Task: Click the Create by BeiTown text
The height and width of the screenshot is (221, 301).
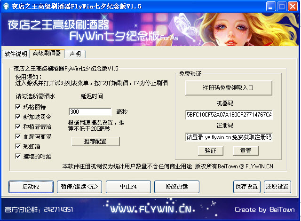Action: (265, 210)
